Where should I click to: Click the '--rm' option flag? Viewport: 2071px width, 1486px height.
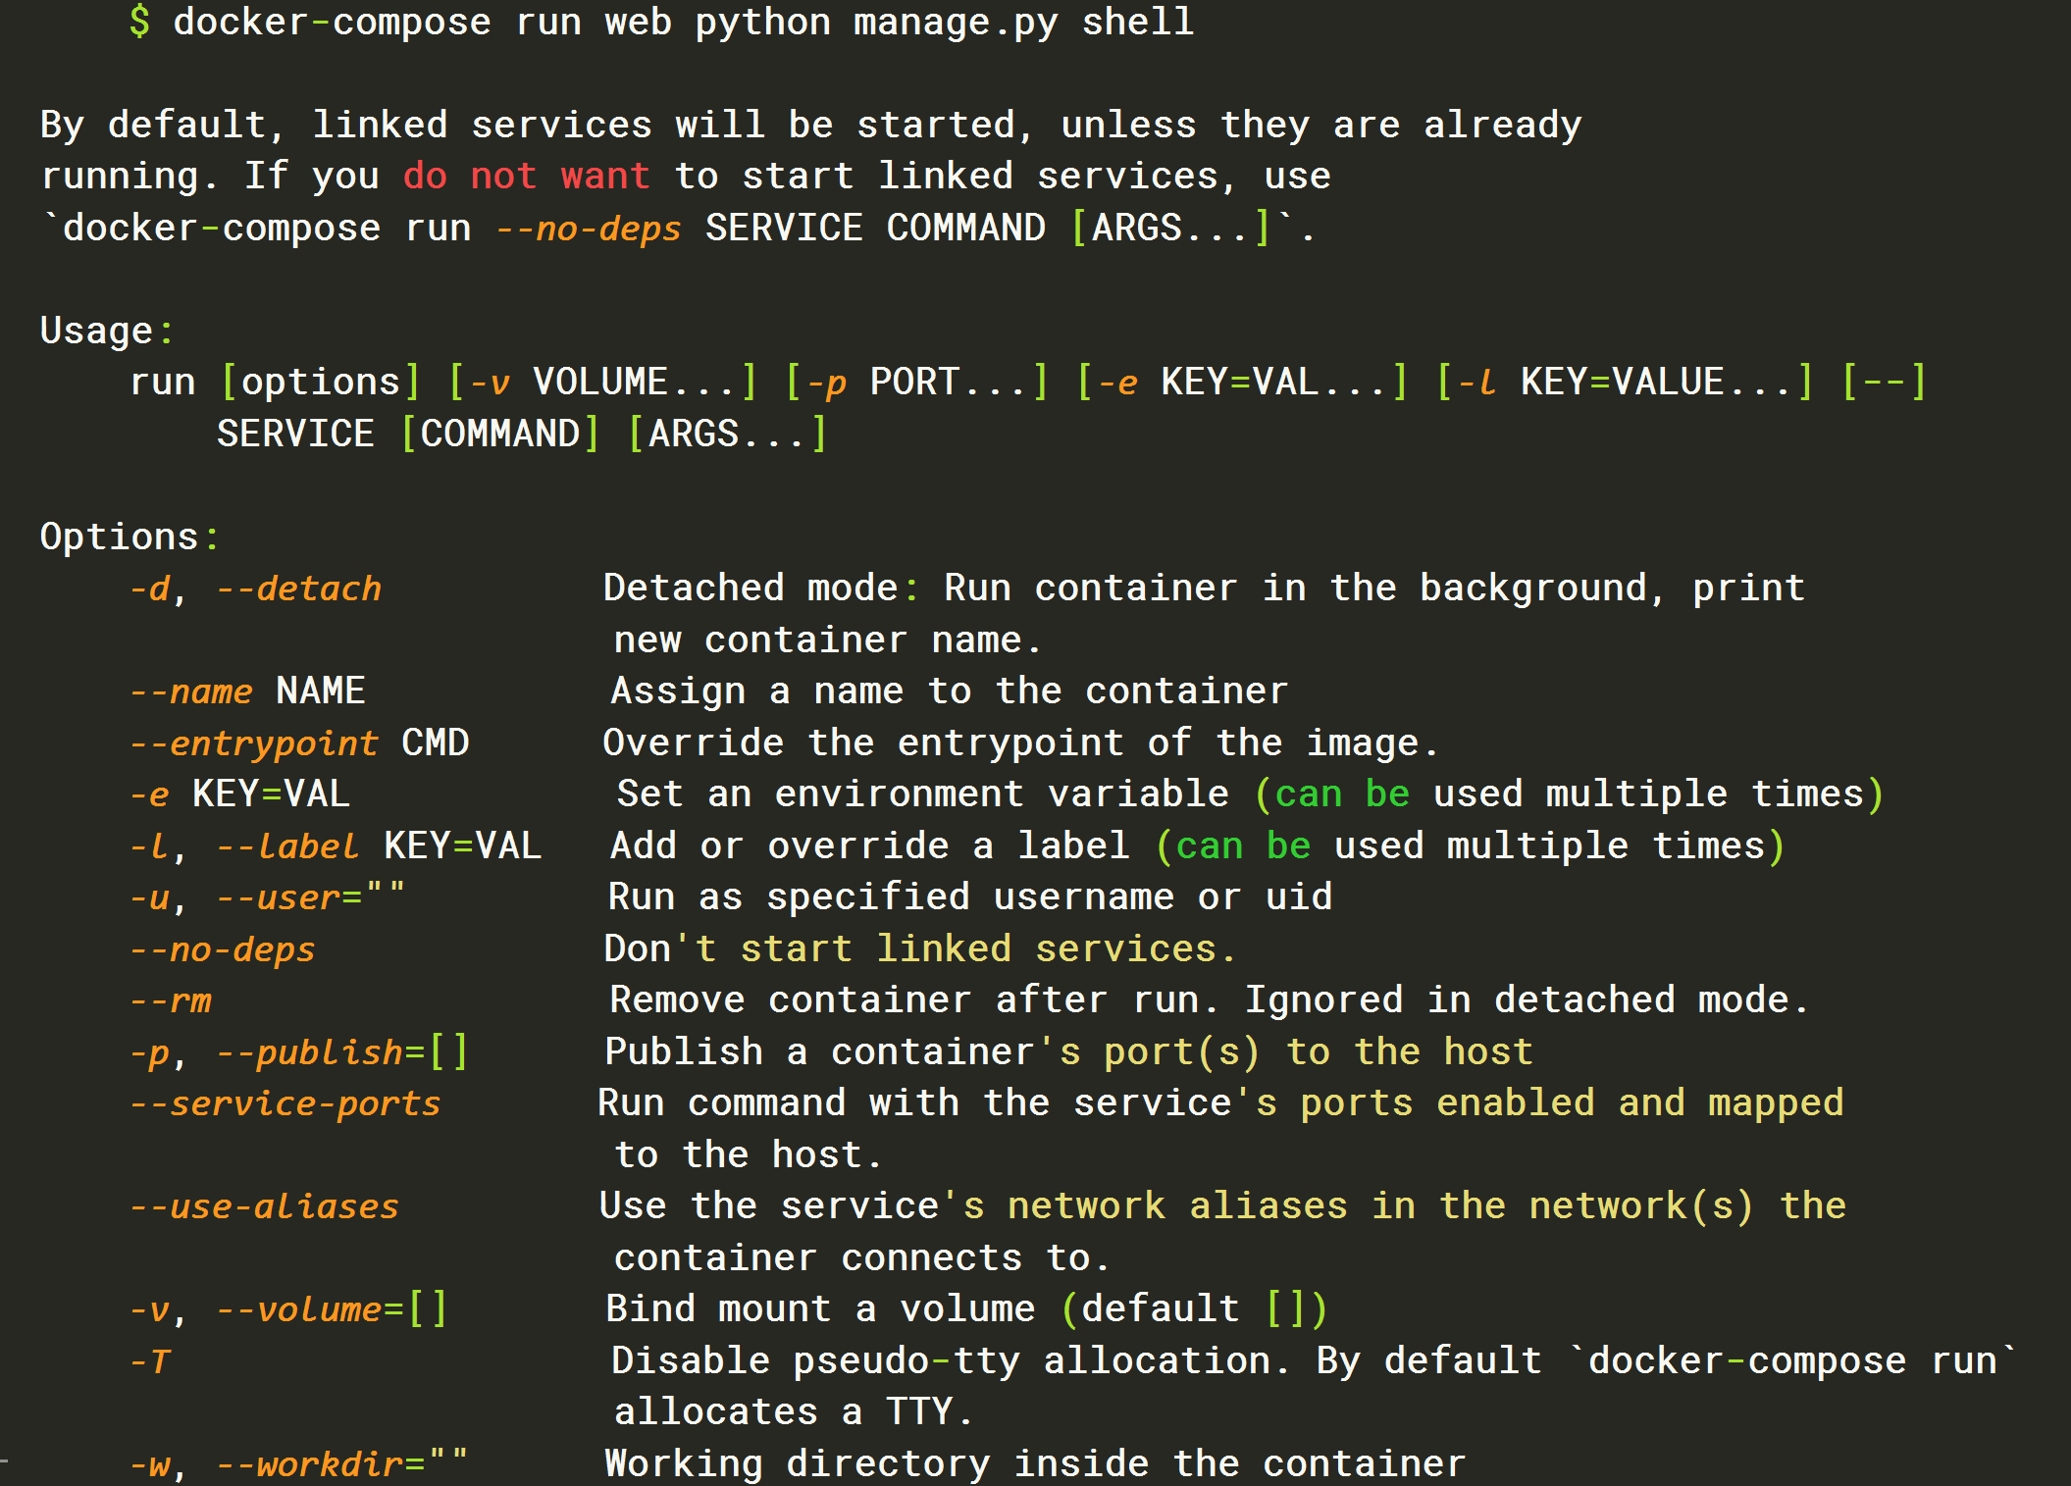[x=171, y=1000]
